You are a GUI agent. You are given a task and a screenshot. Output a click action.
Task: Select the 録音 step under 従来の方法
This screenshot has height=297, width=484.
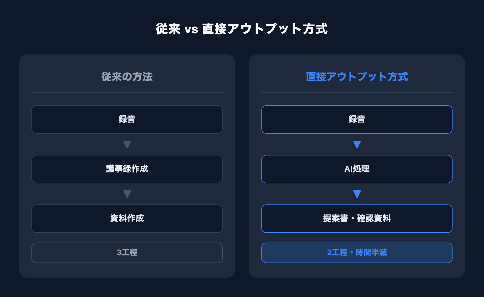point(127,119)
